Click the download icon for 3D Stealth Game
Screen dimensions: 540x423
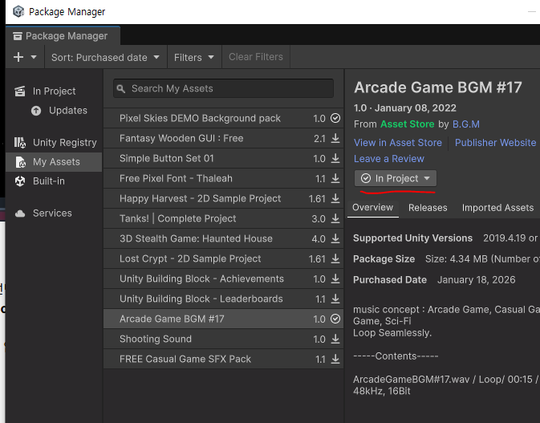click(x=335, y=238)
